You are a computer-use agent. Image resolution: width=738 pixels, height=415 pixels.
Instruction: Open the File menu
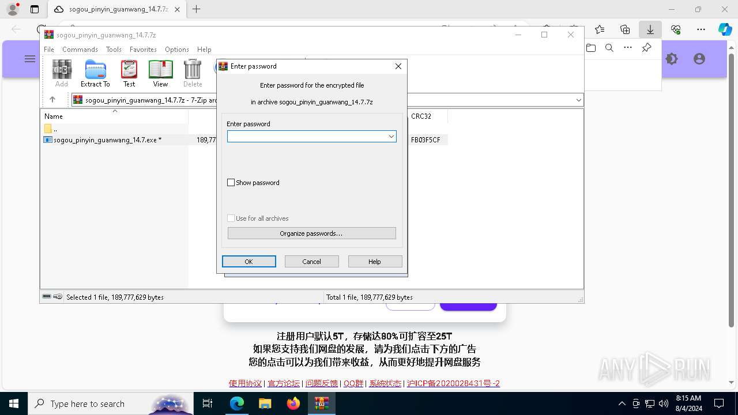click(x=49, y=50)
